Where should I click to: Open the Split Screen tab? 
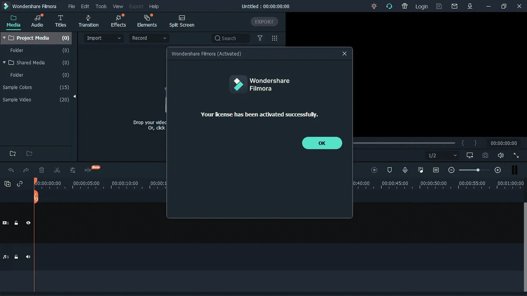(182, 21)
